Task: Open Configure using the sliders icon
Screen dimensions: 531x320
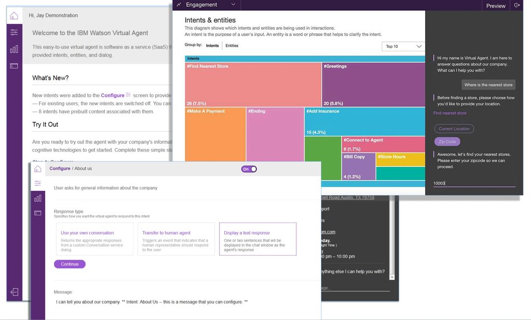Action: click(x=13, y=31)
